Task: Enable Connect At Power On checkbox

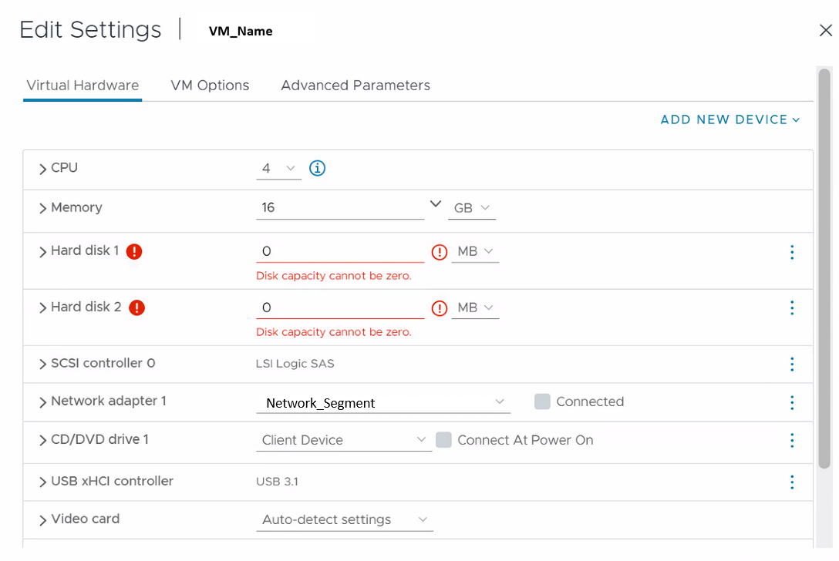Action: coord(443,440)
